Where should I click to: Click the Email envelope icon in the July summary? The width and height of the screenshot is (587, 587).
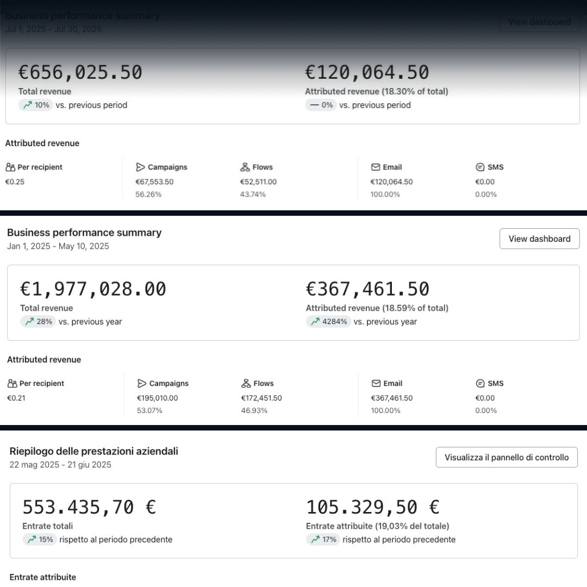pyautogui.click(x=375, y=167)
